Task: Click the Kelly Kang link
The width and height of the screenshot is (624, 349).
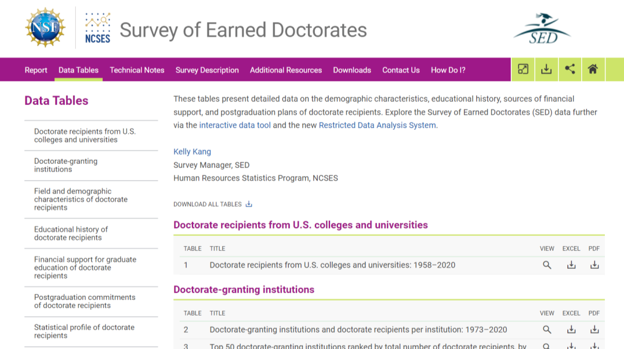Action: (x=192, y=152)
